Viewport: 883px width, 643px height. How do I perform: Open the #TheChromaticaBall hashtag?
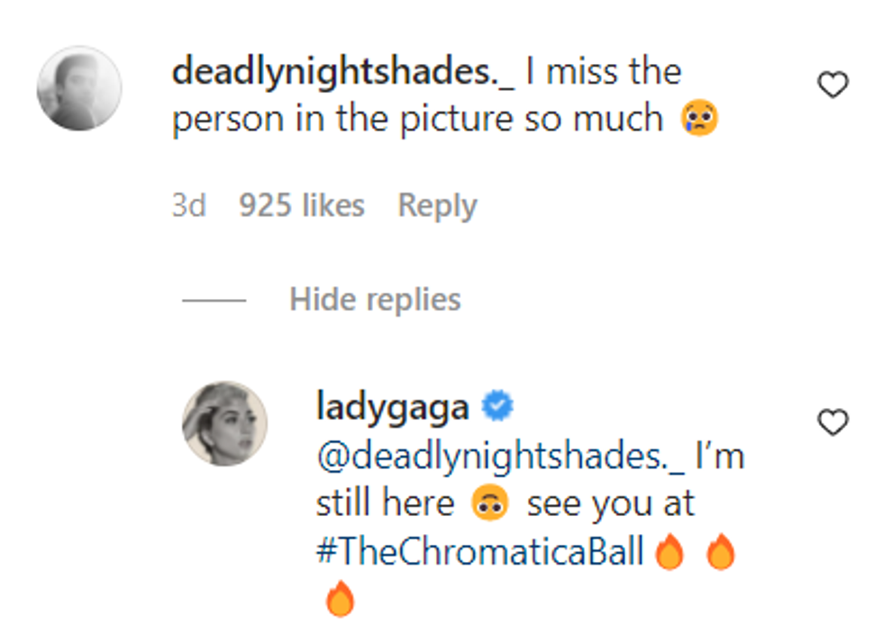point(479,550)
